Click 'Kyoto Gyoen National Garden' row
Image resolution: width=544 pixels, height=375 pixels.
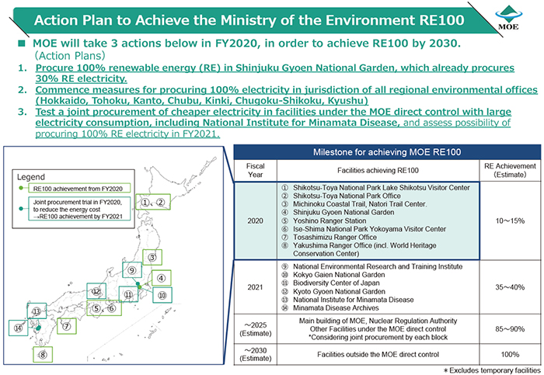coord(333,291)
